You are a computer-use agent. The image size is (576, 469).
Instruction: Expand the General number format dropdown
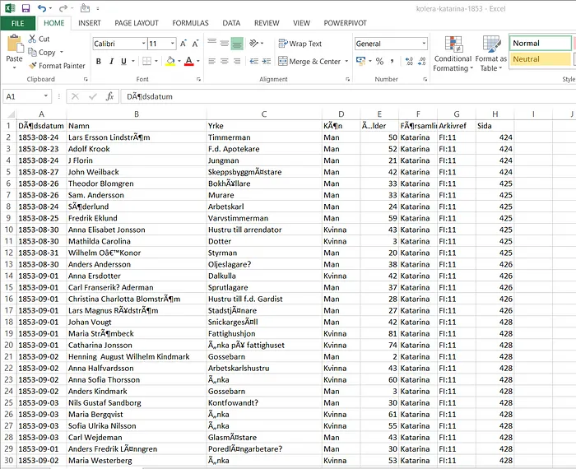[424, 44]
